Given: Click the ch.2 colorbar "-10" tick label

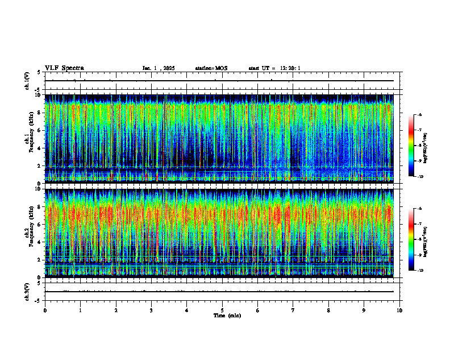Looking at the screenshot, I should [x=420, y=271].
